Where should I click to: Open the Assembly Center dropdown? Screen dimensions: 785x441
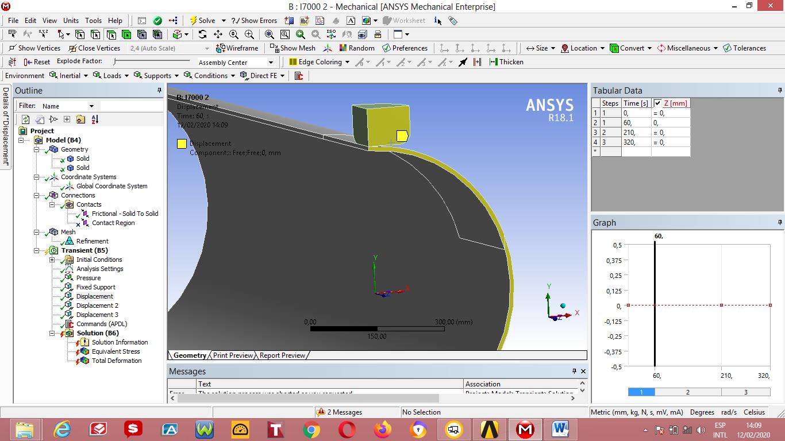[270, 62]
